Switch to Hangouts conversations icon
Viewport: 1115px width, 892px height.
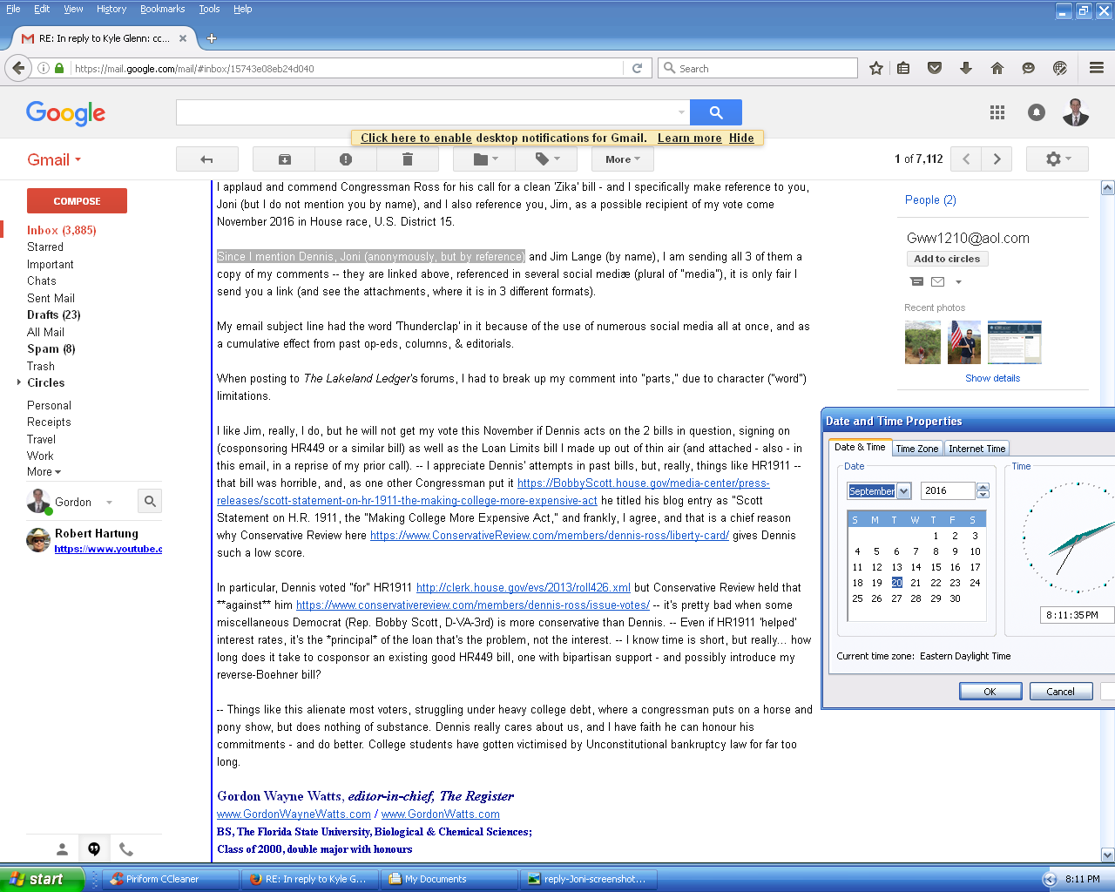click(94, 849)
